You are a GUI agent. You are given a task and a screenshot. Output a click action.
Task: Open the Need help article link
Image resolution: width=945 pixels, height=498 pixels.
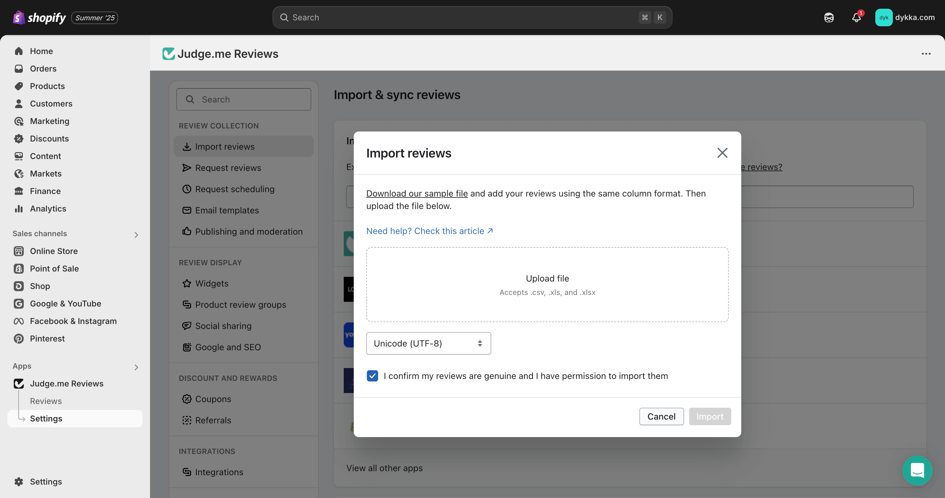click(x=429, y=231)
